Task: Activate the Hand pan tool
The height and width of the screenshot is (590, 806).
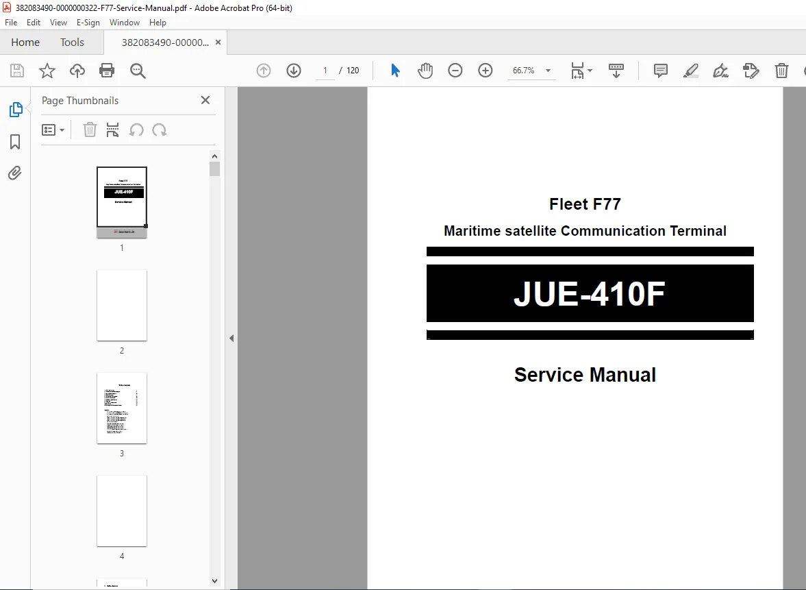Action: point(425,71)
